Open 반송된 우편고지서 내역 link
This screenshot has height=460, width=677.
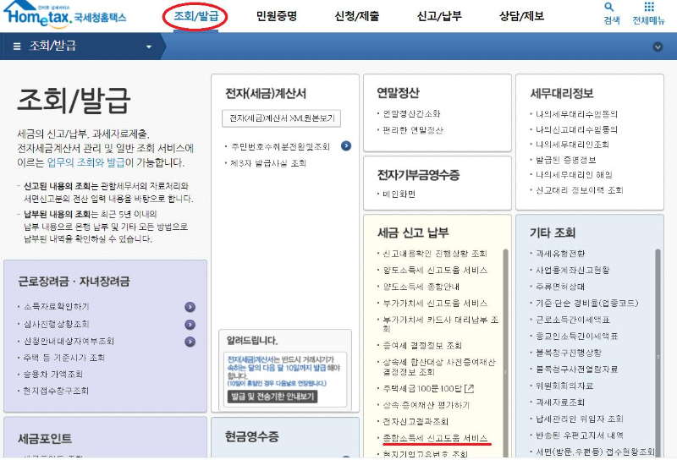(580, 435)
